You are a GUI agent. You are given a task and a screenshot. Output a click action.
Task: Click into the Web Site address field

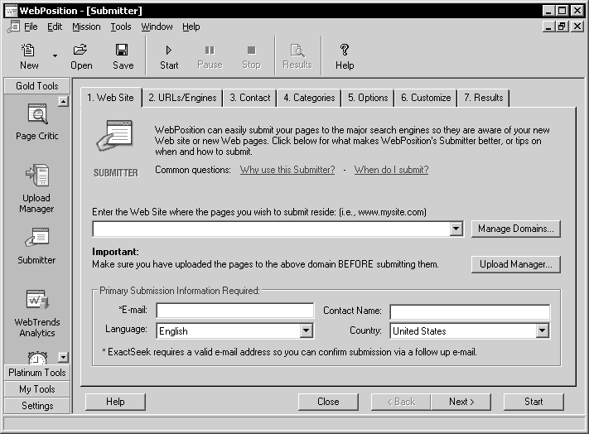[271, 229]
